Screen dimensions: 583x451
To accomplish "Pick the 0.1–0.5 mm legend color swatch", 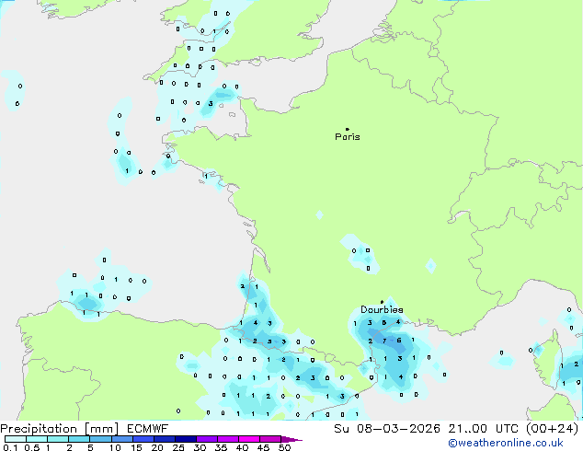I will click(x=16, y=439).
